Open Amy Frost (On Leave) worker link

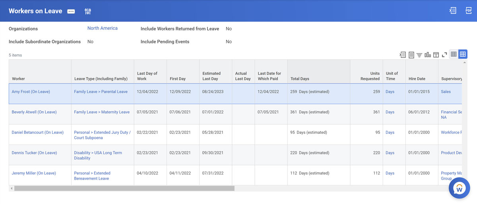pyautogui.click(x=31, y=92)
